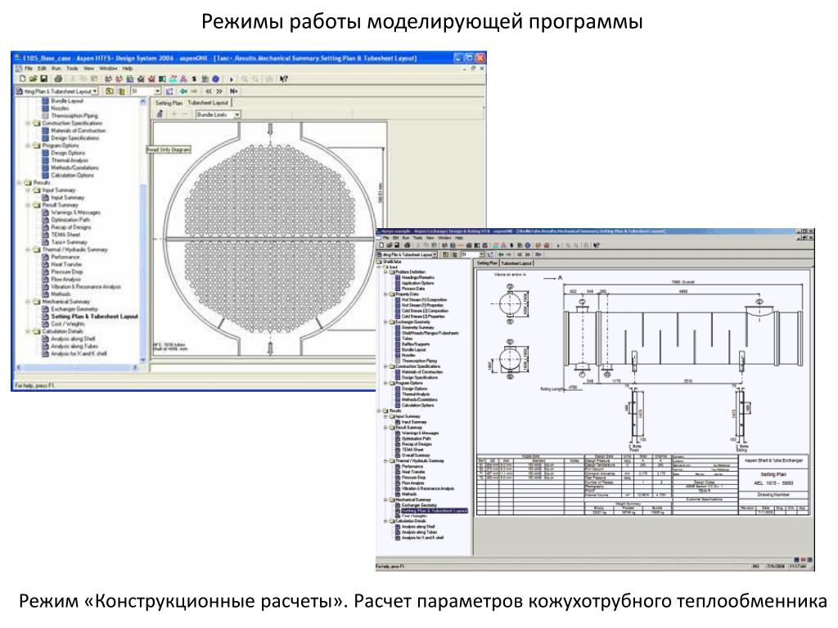Click Run arrow icon in Exchanger Design toolbar
The width and height of the screenshot is (838, 628).
click(x=558, y=245)
